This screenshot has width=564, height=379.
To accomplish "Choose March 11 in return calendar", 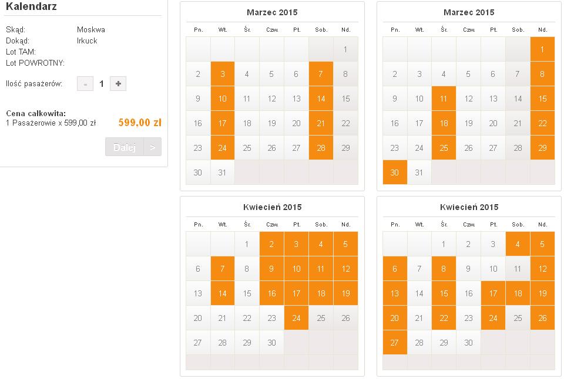I will tap(444, 99).
